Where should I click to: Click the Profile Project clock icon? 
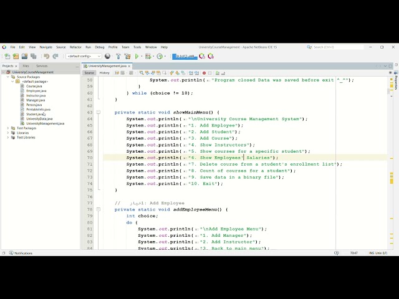(x=160, y=56)
